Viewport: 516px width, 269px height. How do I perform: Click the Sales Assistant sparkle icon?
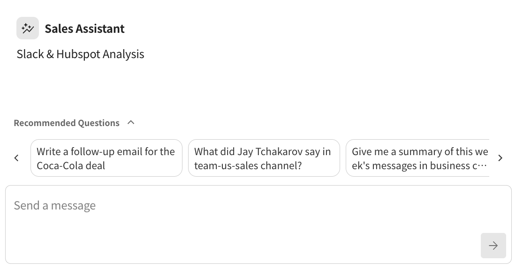tap(28, 29)
